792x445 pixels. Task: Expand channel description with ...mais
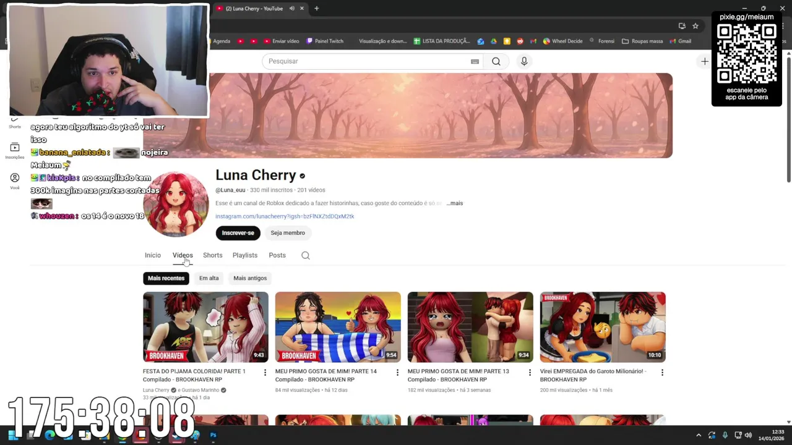(455, 203)
